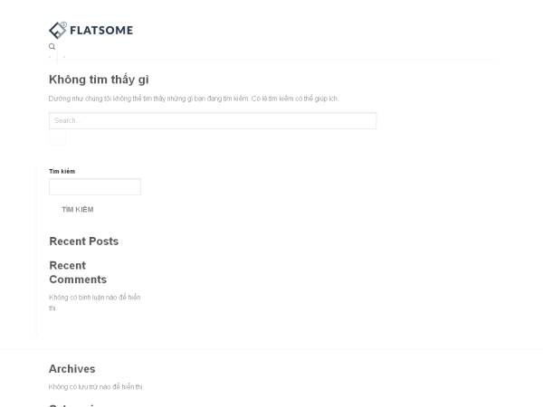Click the FLATSOME wordmark text
This screenshot has width=543, height=407.
[x=101, y=30]
